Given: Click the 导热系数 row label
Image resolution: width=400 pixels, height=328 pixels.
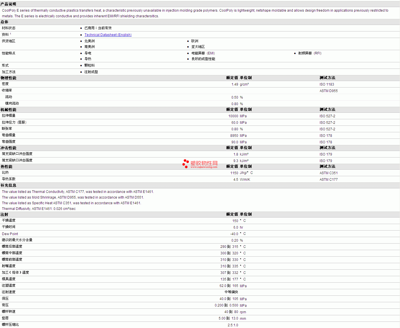Looking at the screenshot, I should pos(9,179).
